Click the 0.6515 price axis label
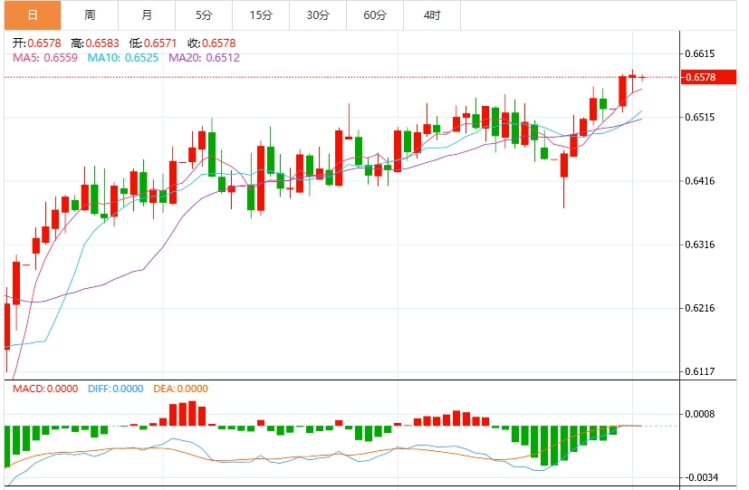This screenshot has width=749, height=490. [x=700, y=117]
